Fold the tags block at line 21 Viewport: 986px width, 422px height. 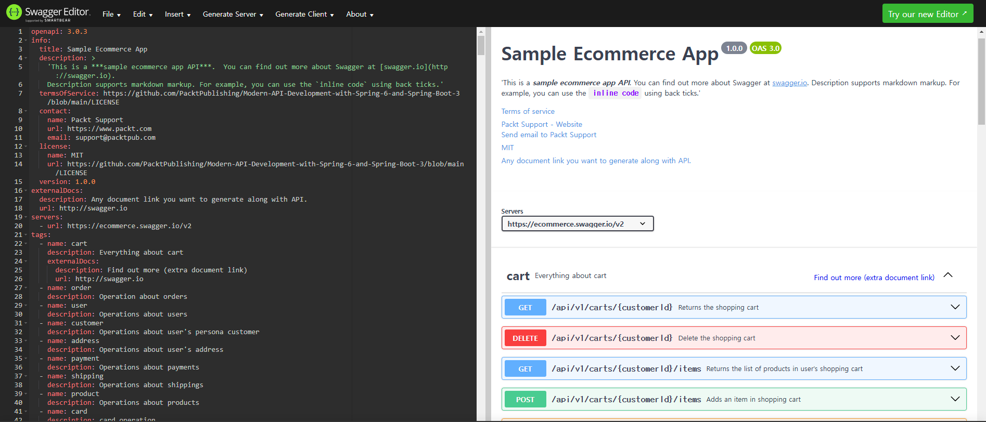tap(26, 235)
